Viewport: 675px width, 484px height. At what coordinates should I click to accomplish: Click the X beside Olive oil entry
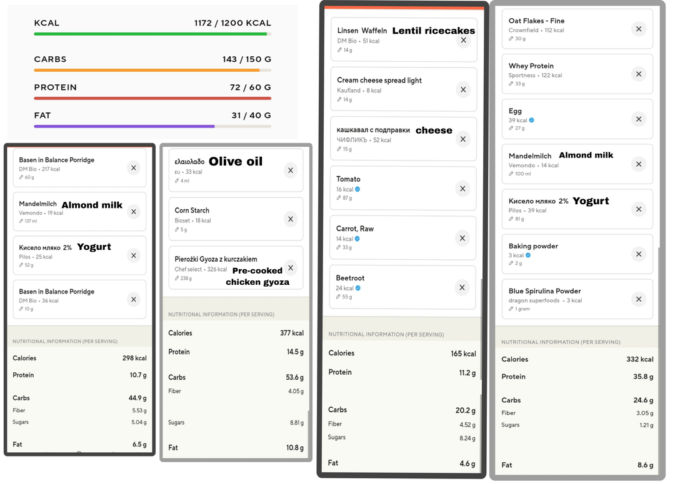[290, 170]
